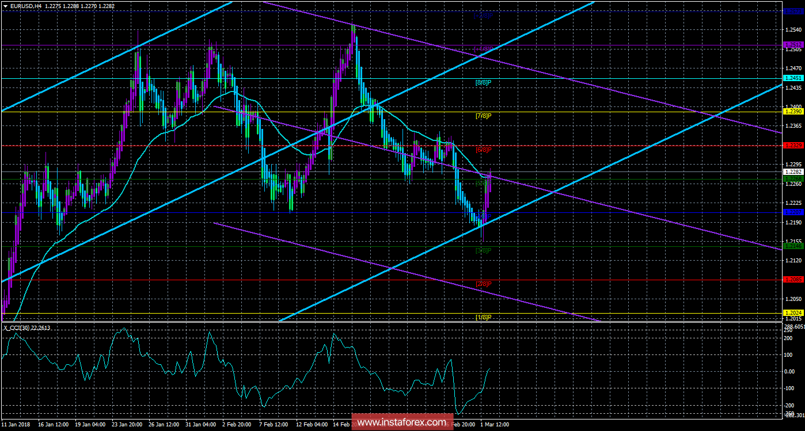Select the [2/8]P Murray level label
Viewport: 805px width, 431px height.
pos(483,284)
